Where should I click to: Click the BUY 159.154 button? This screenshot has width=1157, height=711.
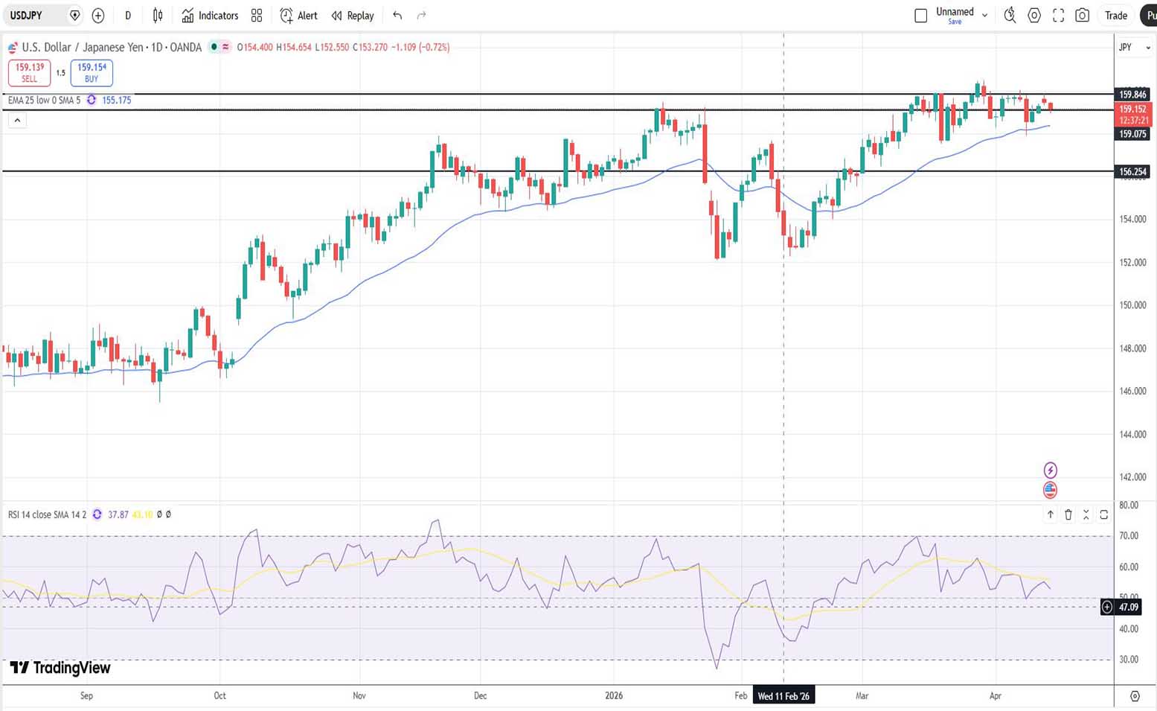(92, 72)
